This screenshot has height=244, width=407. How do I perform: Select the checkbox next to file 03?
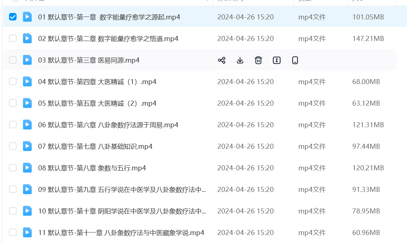click(x=13, y=60)
